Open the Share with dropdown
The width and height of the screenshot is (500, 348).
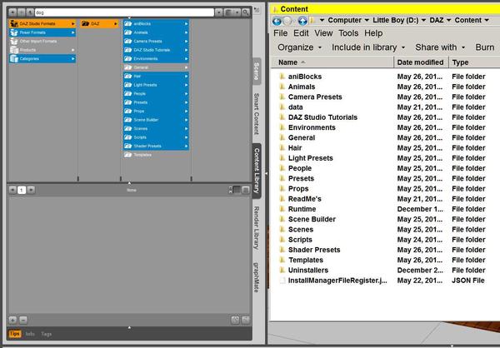[440, 47]
